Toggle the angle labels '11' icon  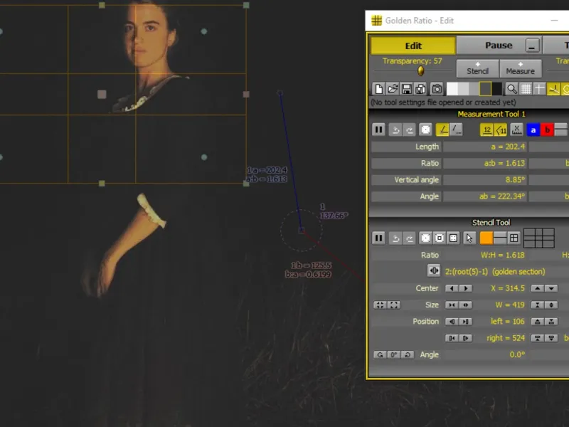pos(501,130)
